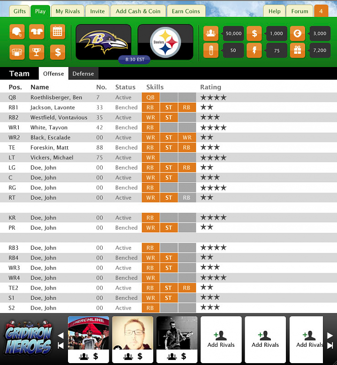
Task: Open the black-and-white guitarist rival photo
Action: [x=177, y=333]
